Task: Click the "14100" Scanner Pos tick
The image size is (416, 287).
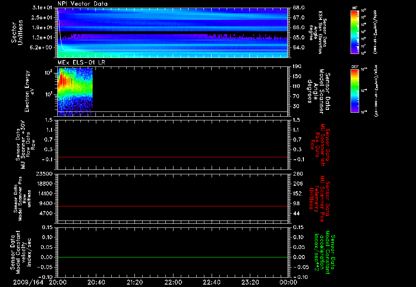Action: click(x=45, y=193)
